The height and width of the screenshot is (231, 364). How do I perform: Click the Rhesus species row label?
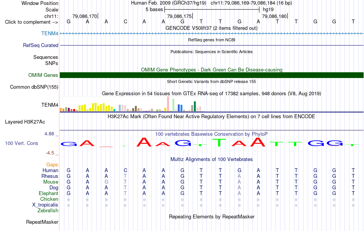click(x=50, y=176)
